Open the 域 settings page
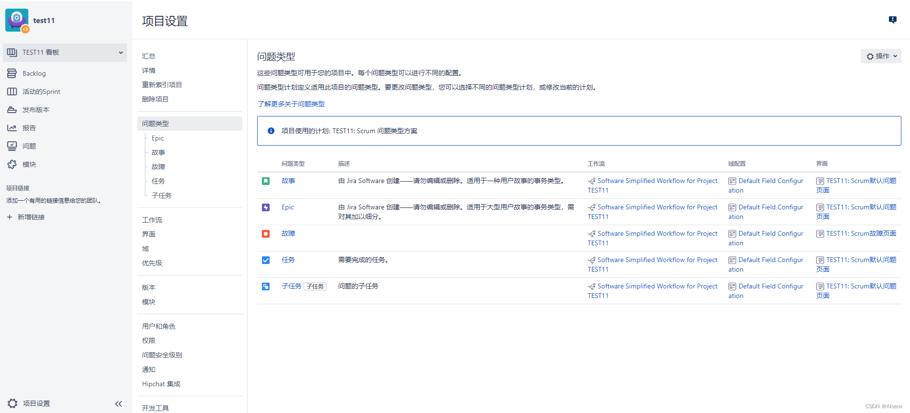 (145, 249)
